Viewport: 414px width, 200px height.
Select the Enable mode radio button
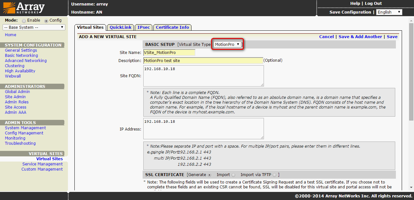pyautogui.click(x=24, y=20)
